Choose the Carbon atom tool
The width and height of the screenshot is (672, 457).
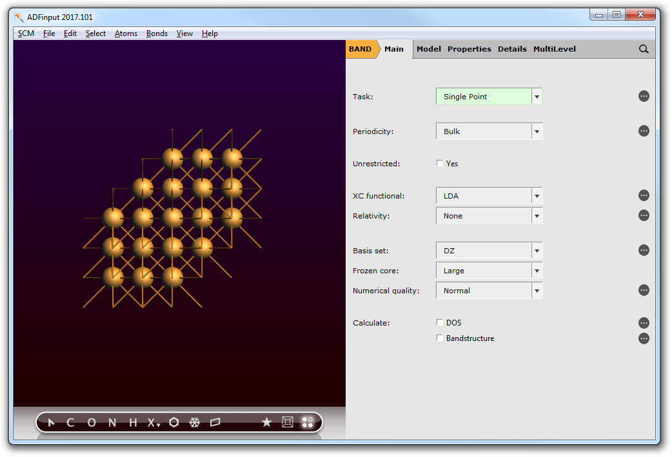coord(70,423)
